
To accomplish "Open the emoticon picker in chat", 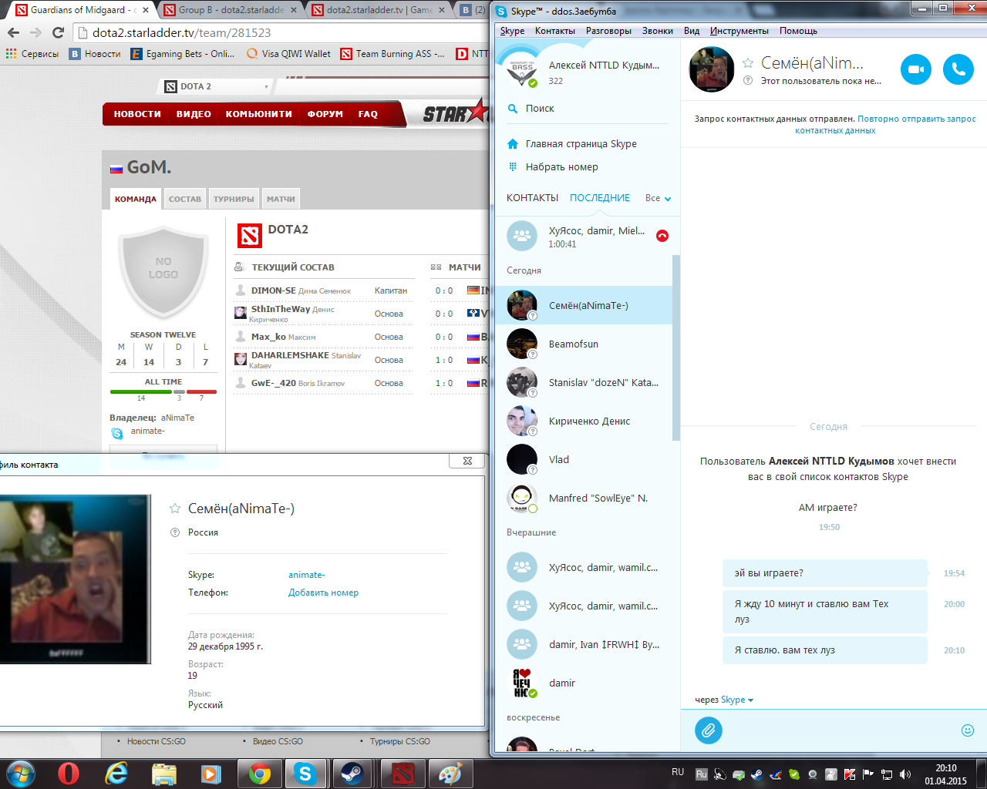I will (x=968, y=730).
